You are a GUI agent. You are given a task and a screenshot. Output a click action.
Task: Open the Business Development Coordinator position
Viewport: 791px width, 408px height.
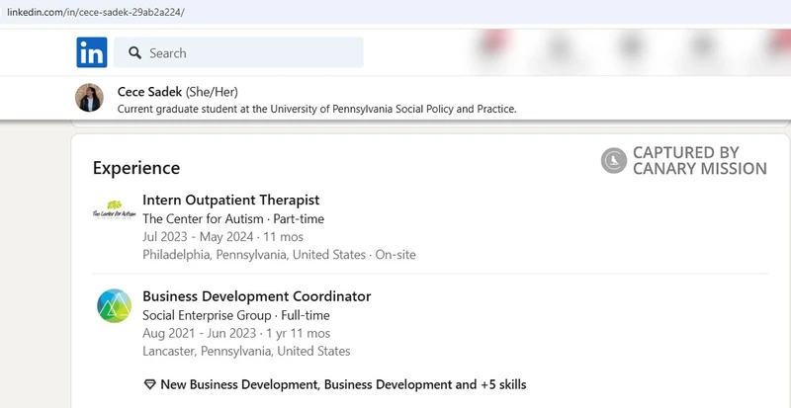point(257,296)
